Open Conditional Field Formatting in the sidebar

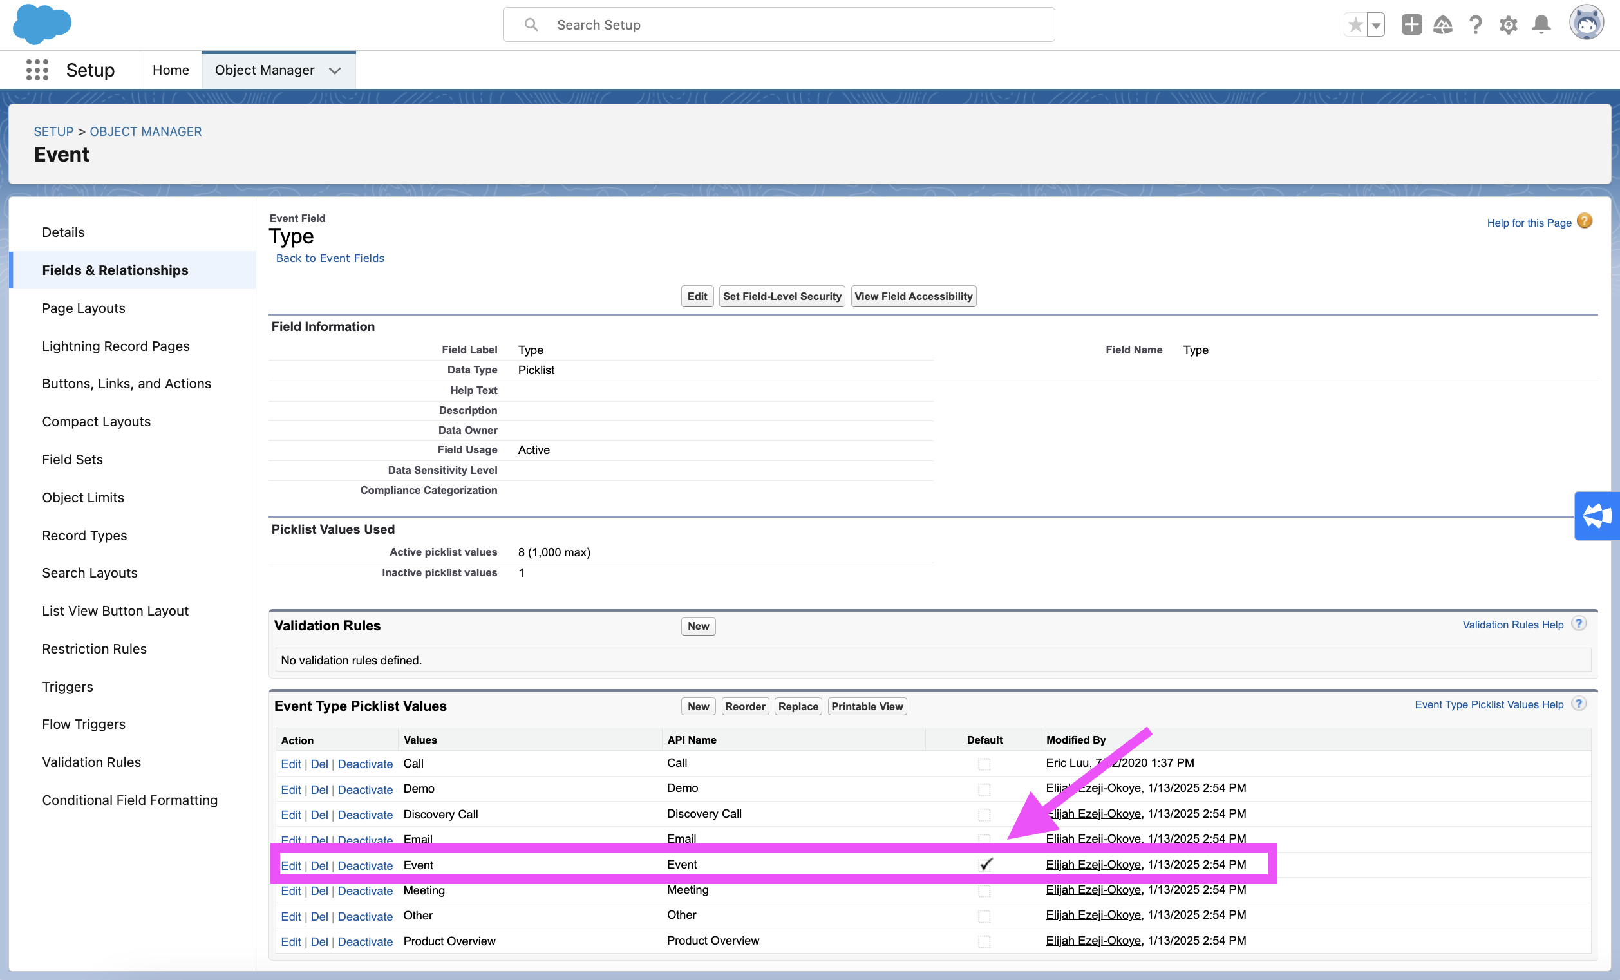[129, 800]
